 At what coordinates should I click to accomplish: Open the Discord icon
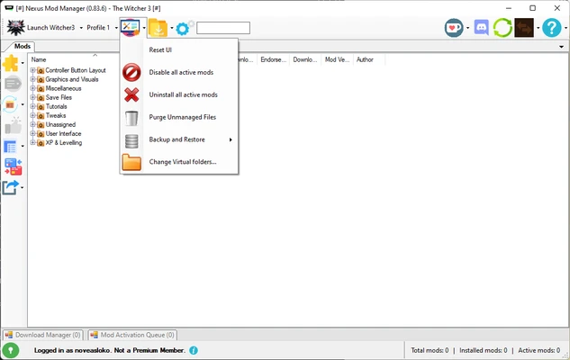[481, 28]
